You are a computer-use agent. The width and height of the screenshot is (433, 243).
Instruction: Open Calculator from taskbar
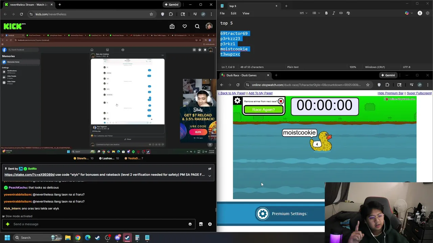click(x=137, y=238)
